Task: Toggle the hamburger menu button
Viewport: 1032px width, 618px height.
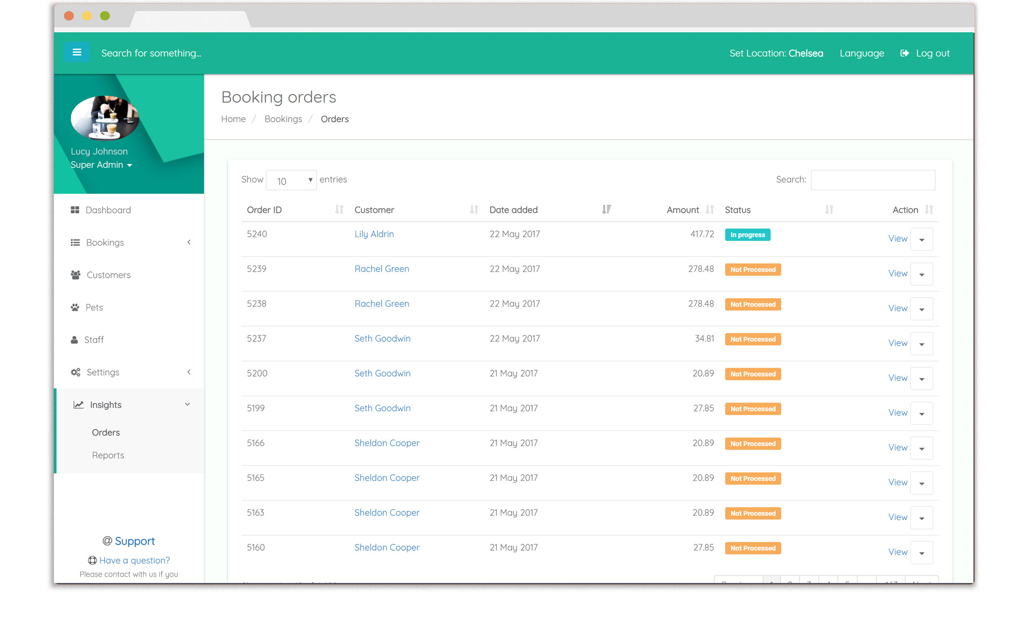Action: [x=77, y=53]
